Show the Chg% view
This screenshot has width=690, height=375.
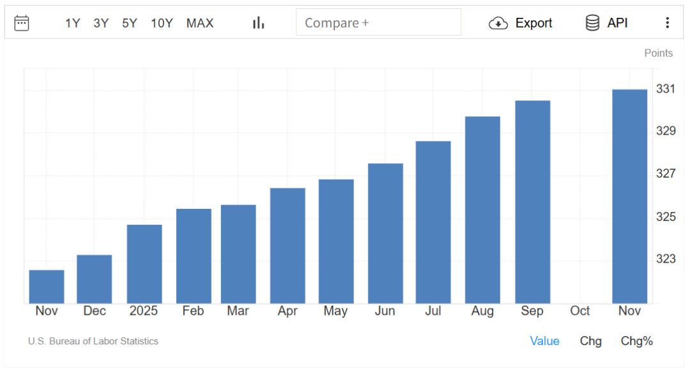click(x=637, y=341)
